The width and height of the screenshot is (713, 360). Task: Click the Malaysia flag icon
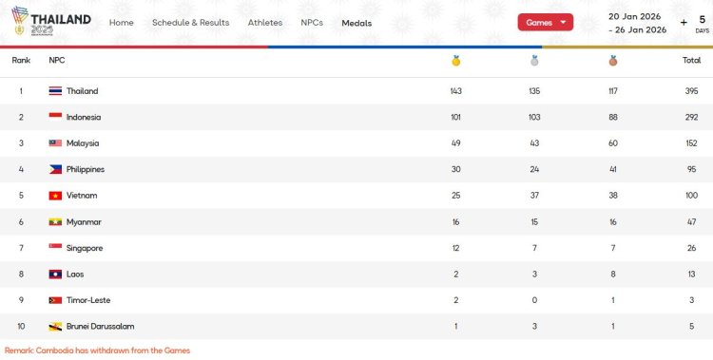point(55,143)
